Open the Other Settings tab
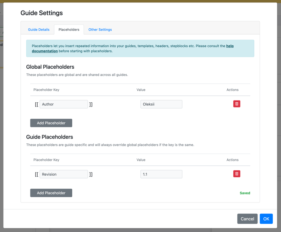 (x=100, y=30)
